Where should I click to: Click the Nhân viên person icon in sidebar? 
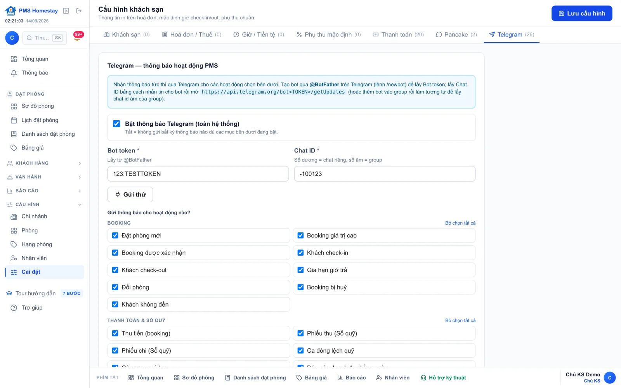pos(14,258)
